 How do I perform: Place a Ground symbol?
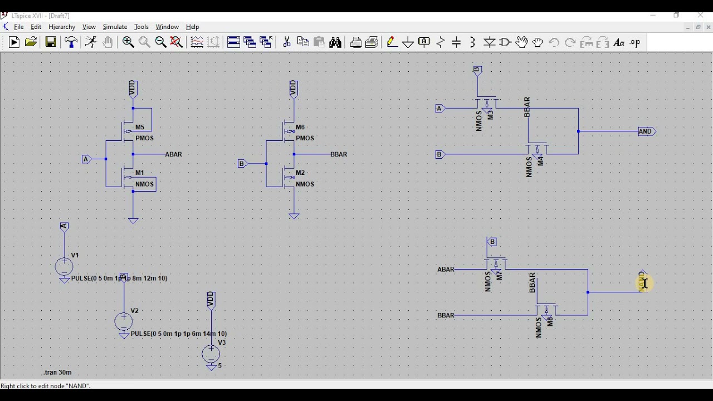pos(408,42)
